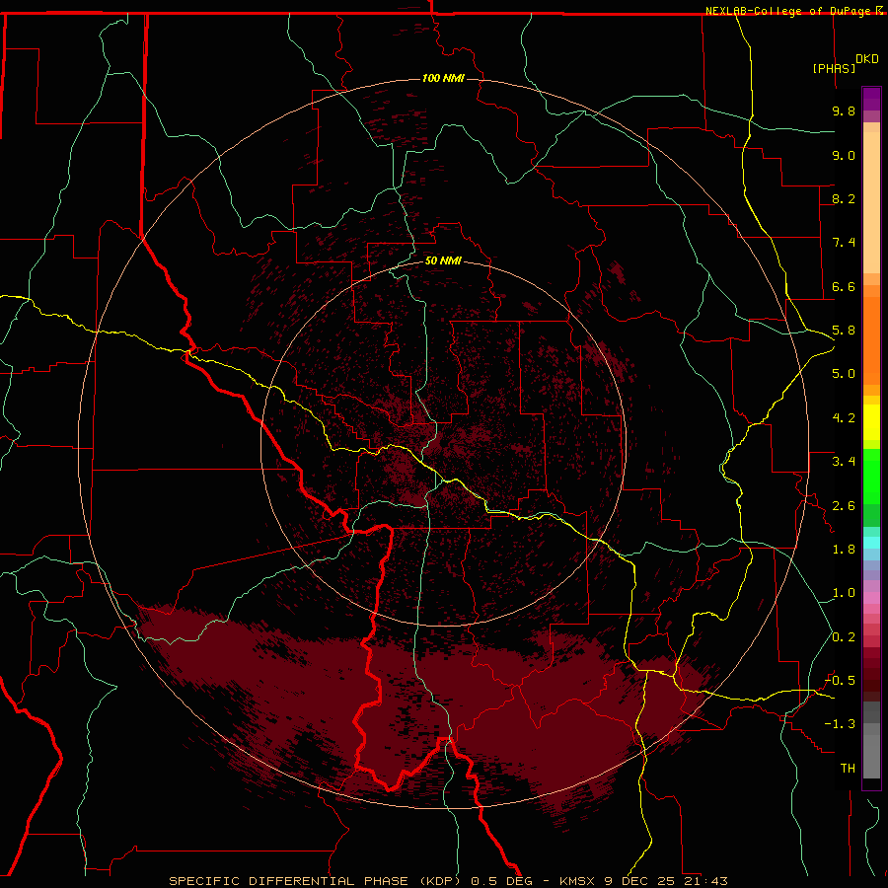Click the 5.0 scale value
This screenshot has width=888, height=888.
coord(844,374)
